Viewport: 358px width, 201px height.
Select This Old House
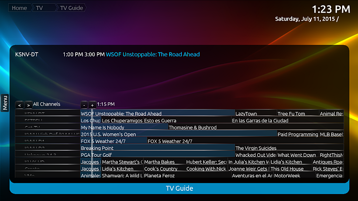coord(291,168)
